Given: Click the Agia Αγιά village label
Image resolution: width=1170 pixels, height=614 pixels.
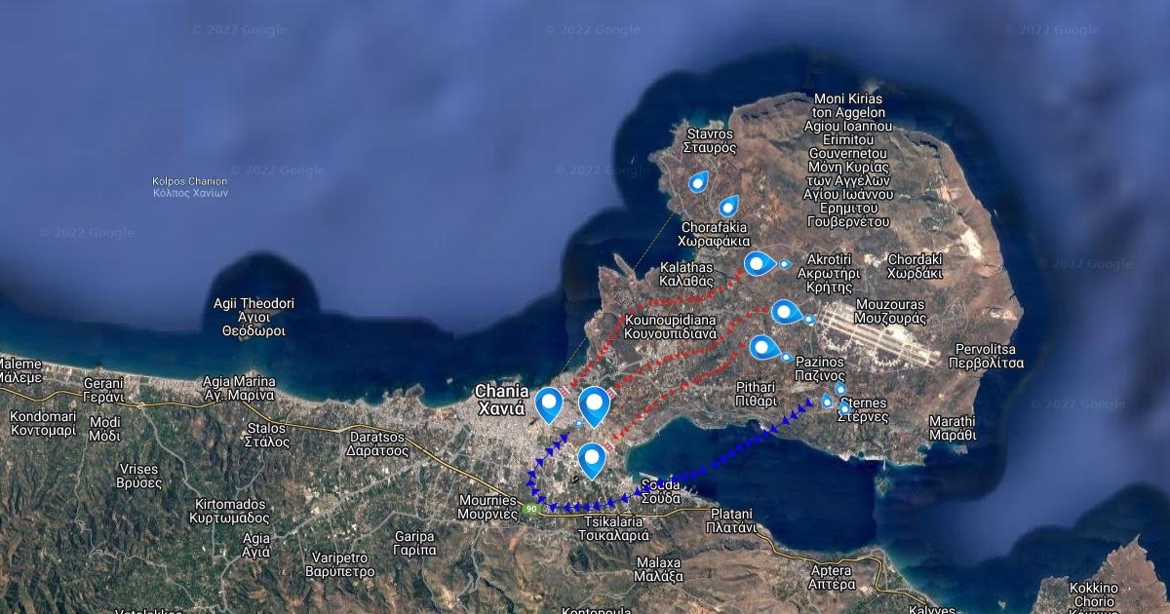Looking at the screenshot, I should click(x=257, y=544).
